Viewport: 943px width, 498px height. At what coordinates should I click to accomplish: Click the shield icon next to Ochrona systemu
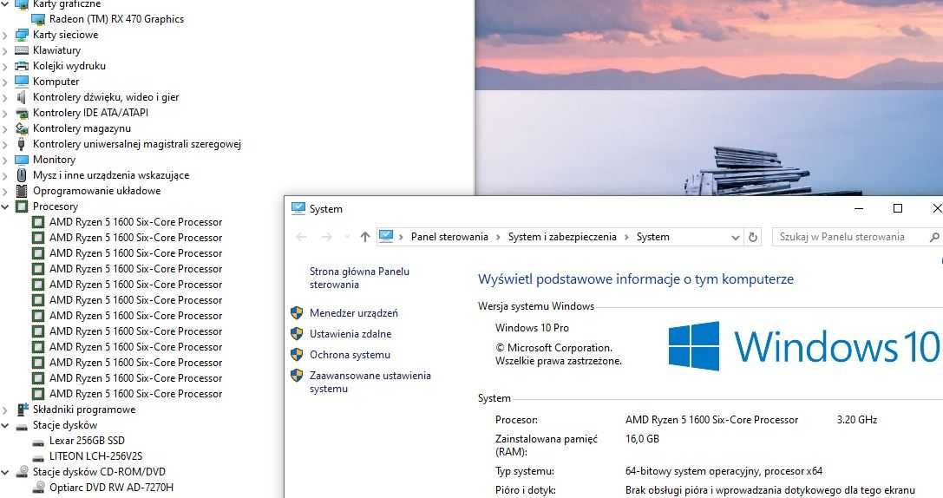(x=297, y=354)
